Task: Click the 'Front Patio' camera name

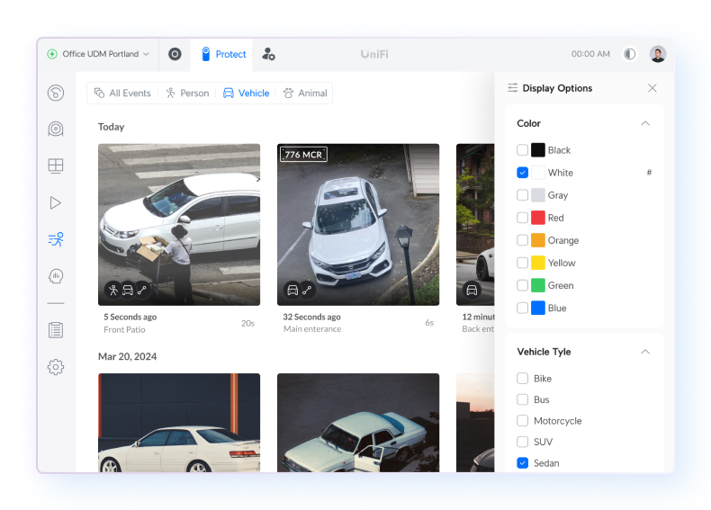Action: 124,329
